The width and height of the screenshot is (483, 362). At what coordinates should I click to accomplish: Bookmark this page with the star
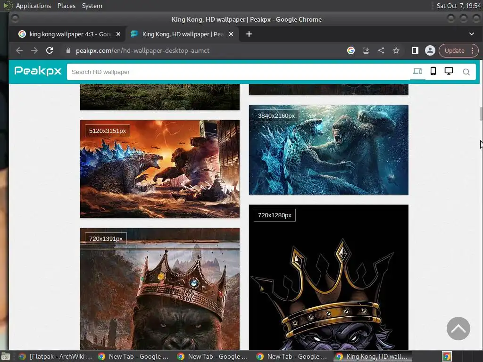(x=396, y=50)
